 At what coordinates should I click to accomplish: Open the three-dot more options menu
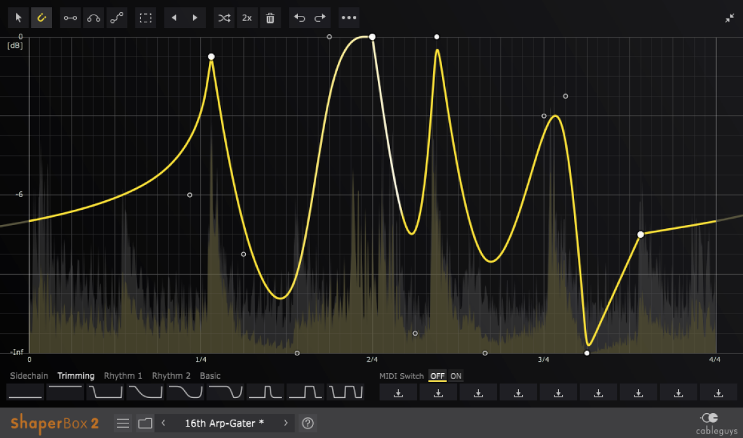pos(349,18)
